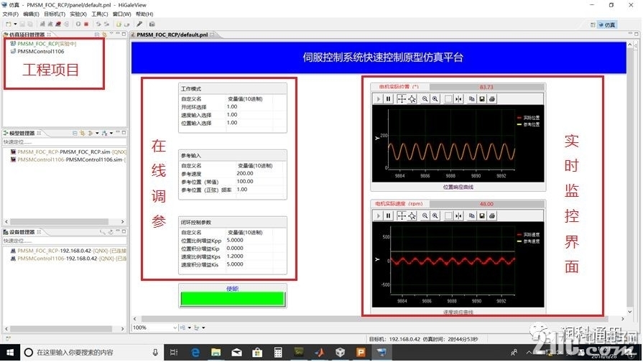The image size is (643, 362).
Task: Toggle the blank box on position chart toolbar
Action: point(448,99)
